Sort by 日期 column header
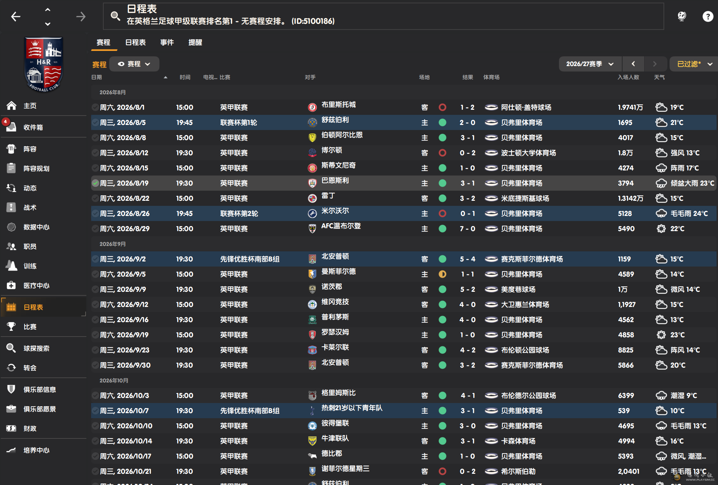Viewport: 718px width, 485px height. click(x=97, y=77)
